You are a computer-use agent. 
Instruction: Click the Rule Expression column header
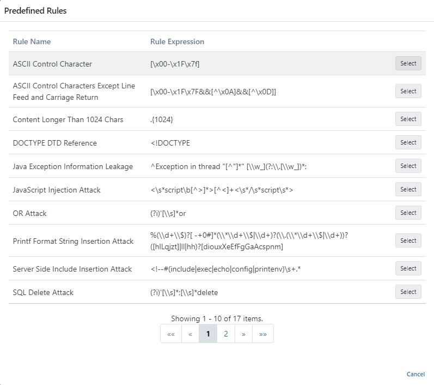click(177, 41)
